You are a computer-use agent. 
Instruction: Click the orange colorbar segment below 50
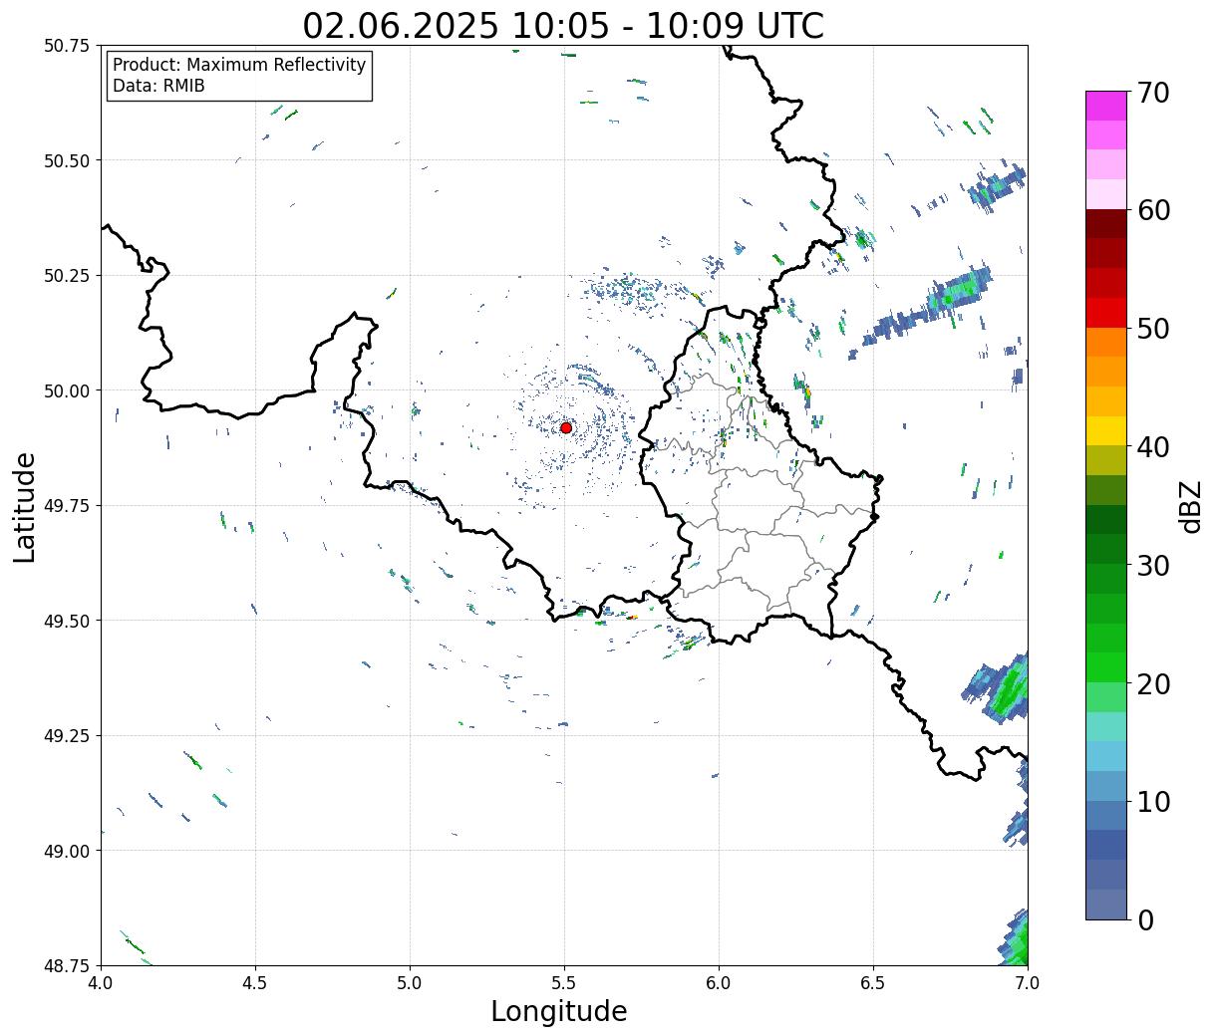[1106, 343]
